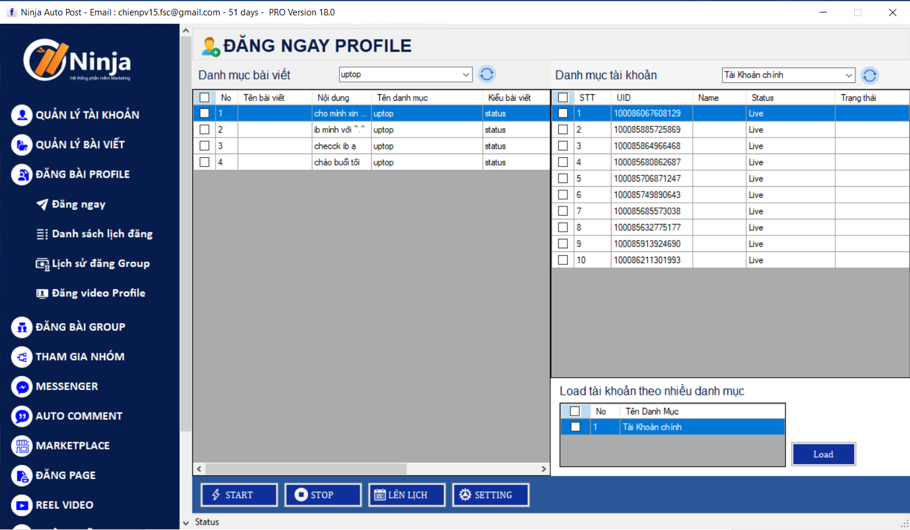Click the post table horizontal scrollbar

click(x=306, y=469)
